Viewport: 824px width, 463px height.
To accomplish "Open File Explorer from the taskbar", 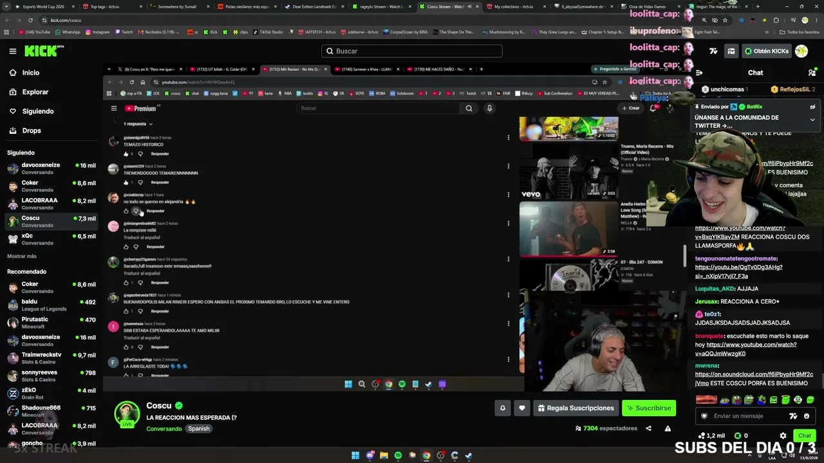I will point(384,455).
